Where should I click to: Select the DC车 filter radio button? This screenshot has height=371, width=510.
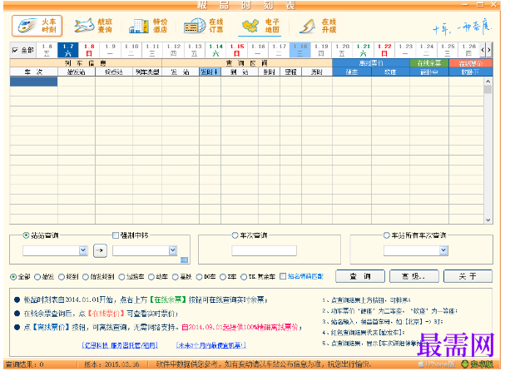click(x=200, y=277)
